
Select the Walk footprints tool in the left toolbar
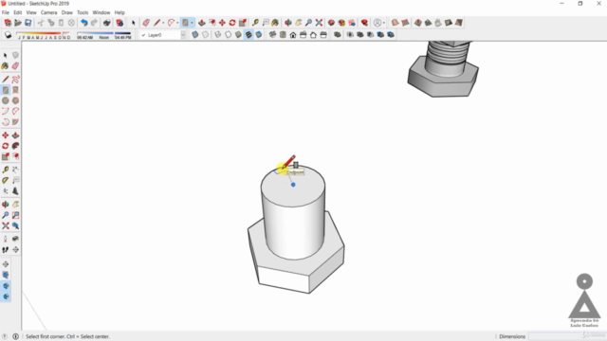click(6, 250)
